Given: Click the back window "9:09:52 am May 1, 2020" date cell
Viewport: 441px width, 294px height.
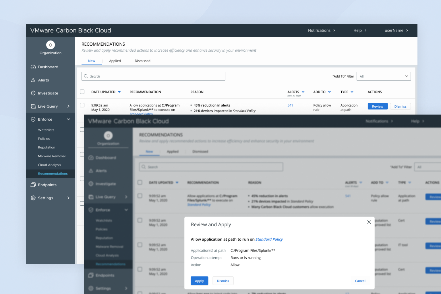Looking at the screenshot, I should (100, 107).
